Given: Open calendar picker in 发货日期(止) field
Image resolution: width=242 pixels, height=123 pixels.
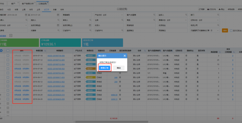Looking at the screenshot, I should pos(90,25).
